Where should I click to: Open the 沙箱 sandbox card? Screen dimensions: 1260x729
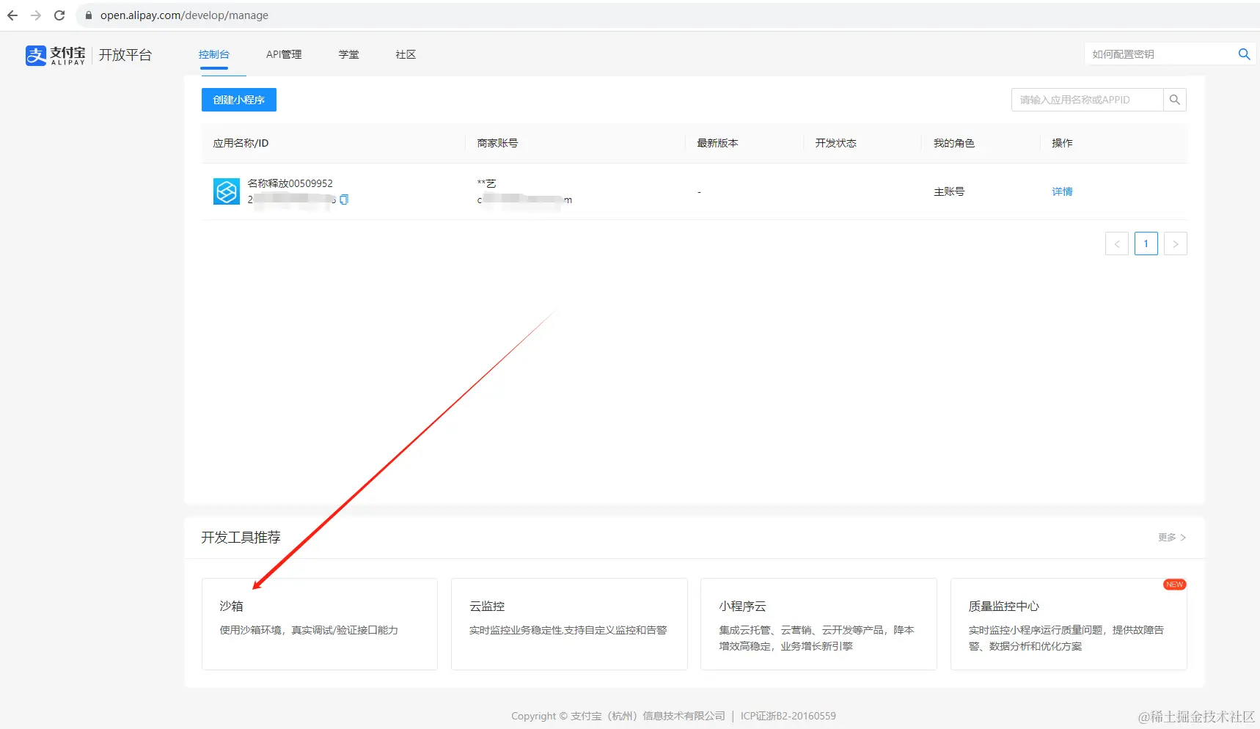pos(320,624)
